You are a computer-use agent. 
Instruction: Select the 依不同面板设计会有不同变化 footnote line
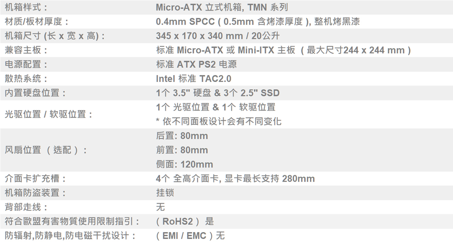(x=218, y=121)
